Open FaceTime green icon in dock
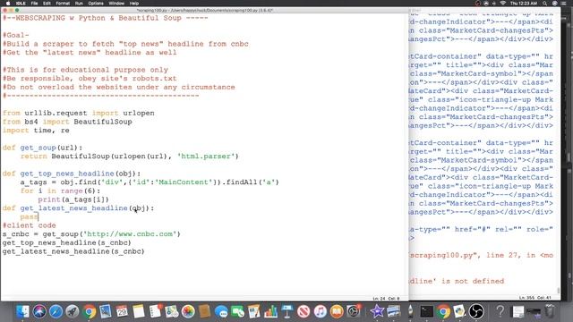This screenshot has height=322, width=573. pos(237,312)
